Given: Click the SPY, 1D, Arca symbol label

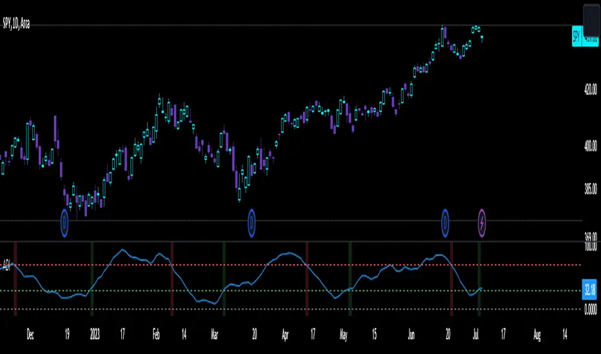Looking at the screenshot, I should point(25,24).
